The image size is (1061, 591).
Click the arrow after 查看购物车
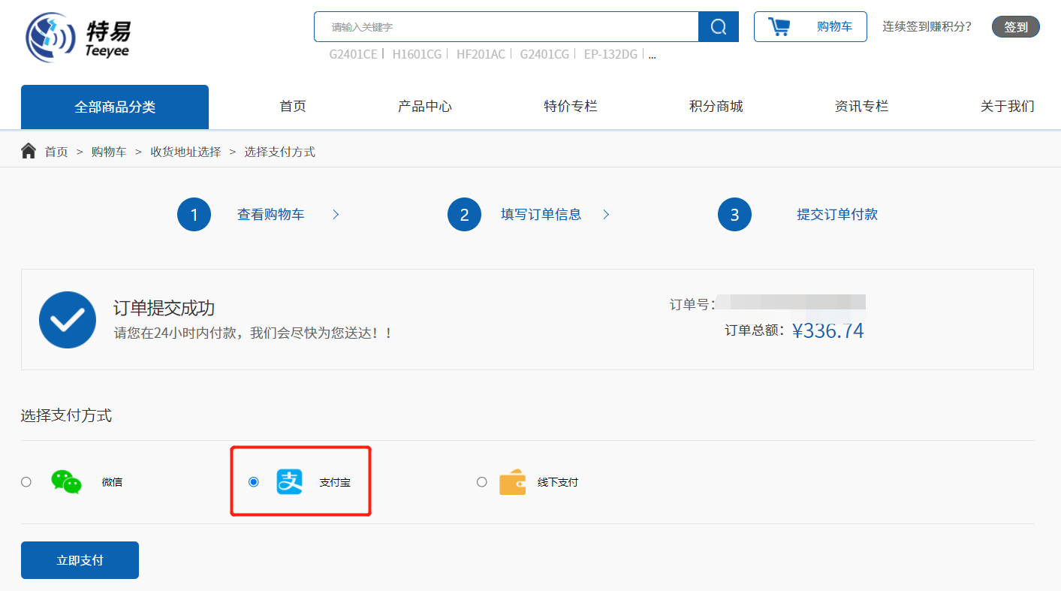336,215
